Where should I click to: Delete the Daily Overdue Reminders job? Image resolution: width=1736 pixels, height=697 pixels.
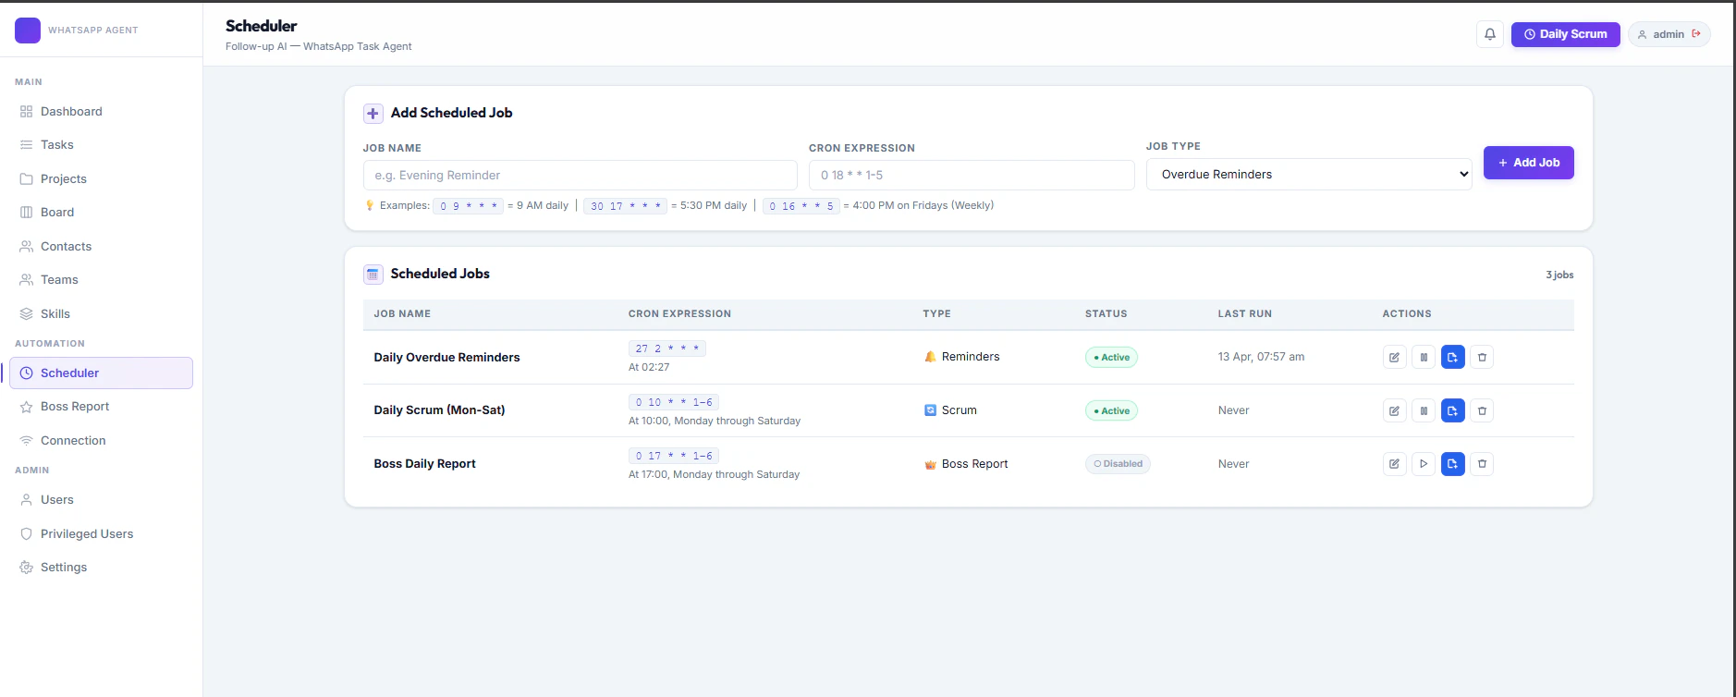[1482, 357]
